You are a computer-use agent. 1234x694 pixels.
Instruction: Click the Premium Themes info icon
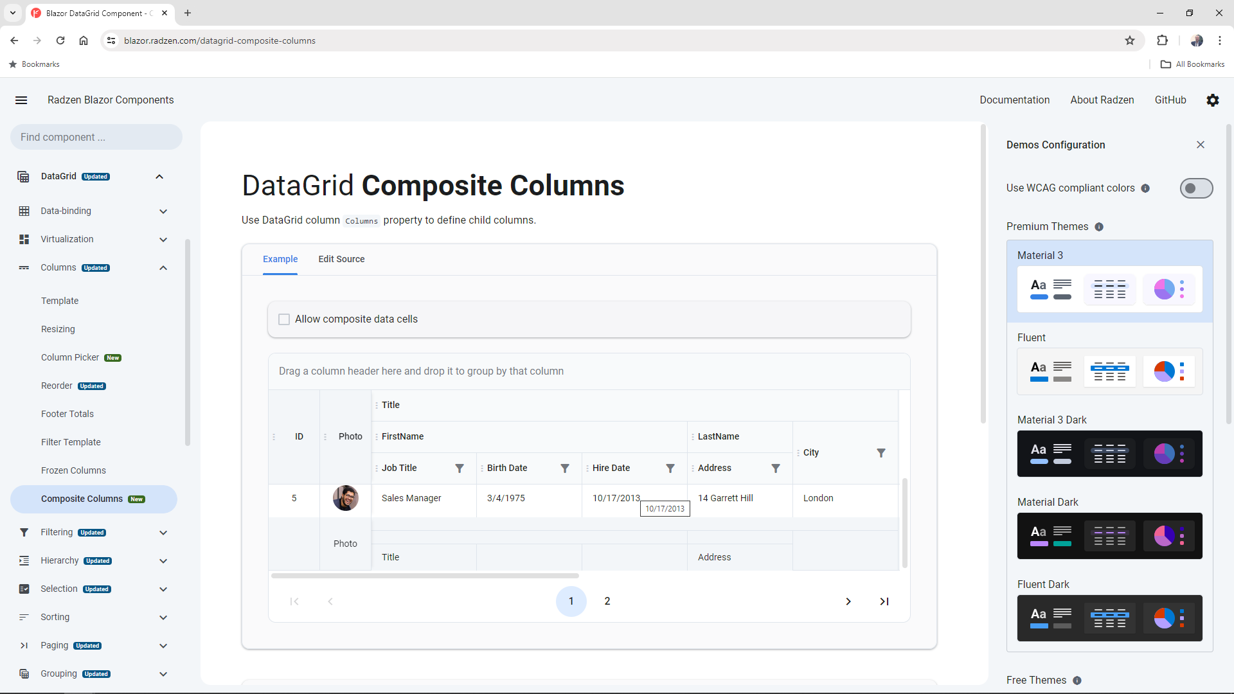coord(1099,227)
